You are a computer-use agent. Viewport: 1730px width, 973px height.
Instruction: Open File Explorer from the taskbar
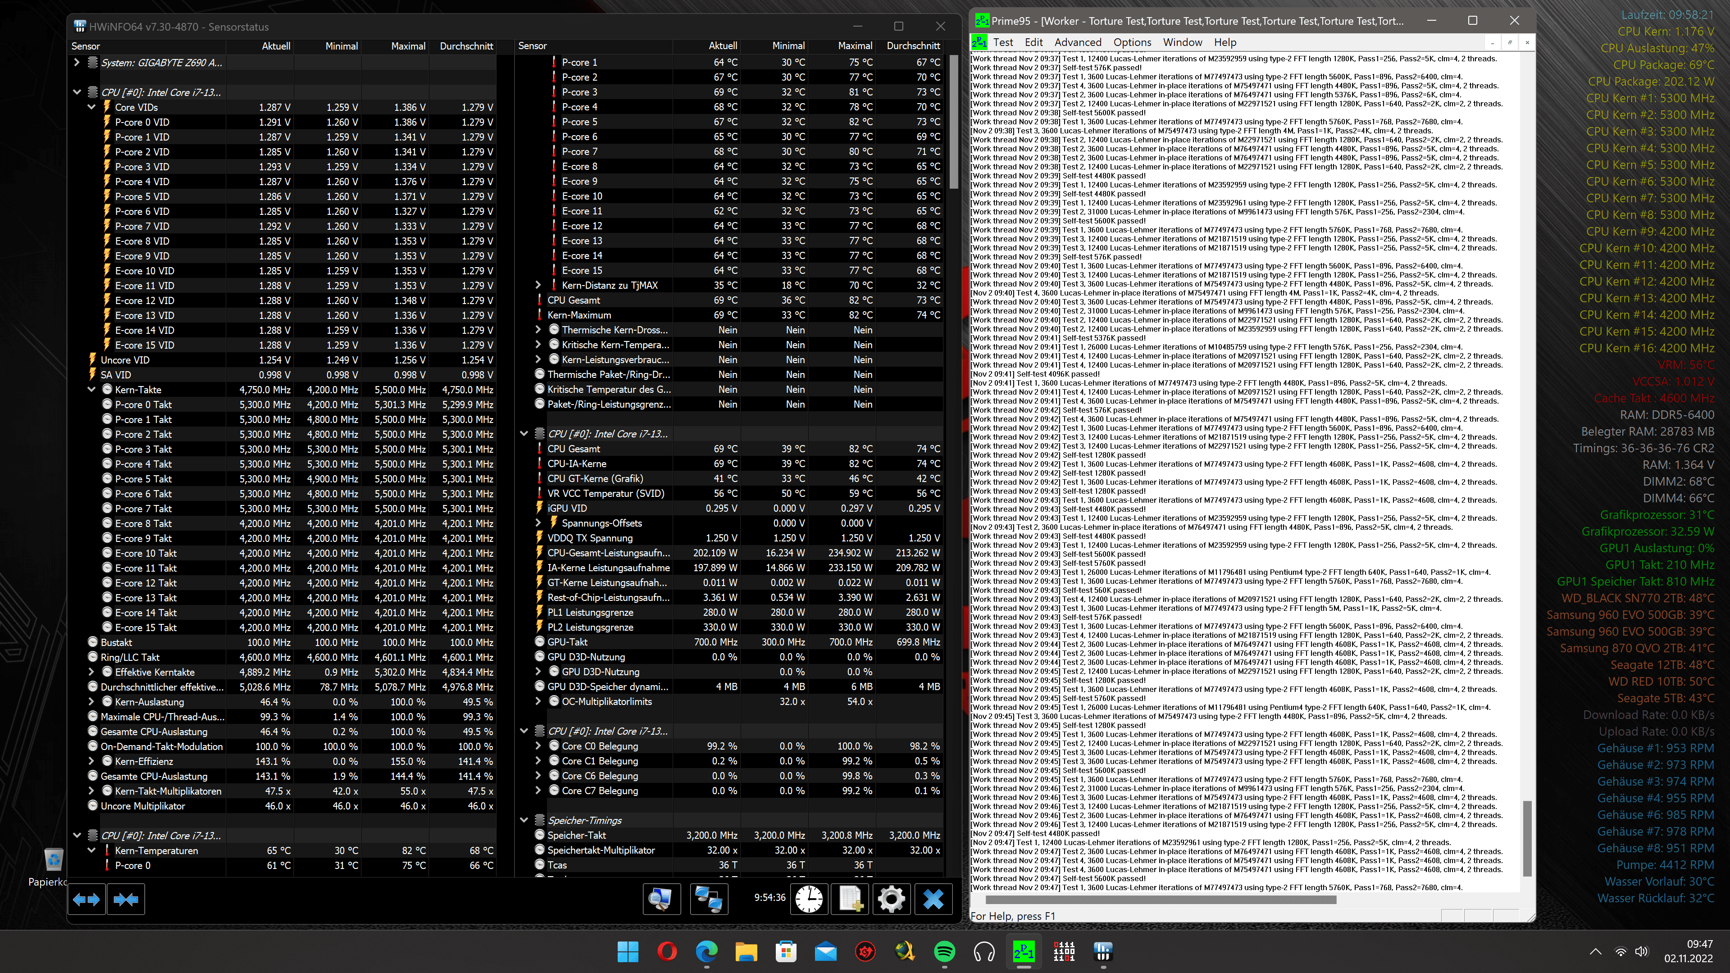point(746,951)
